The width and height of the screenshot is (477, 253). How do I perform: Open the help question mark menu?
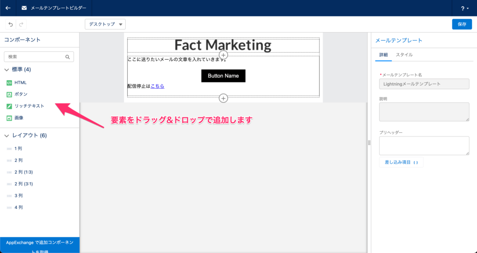[x=464, y=8]
